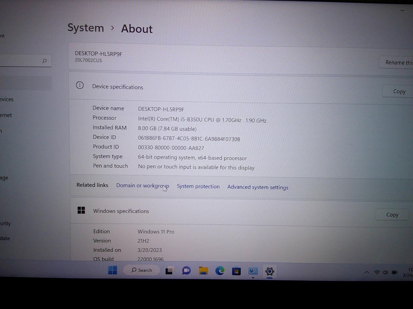
Task: Open Domain or workgroup link
Action: 143,186
